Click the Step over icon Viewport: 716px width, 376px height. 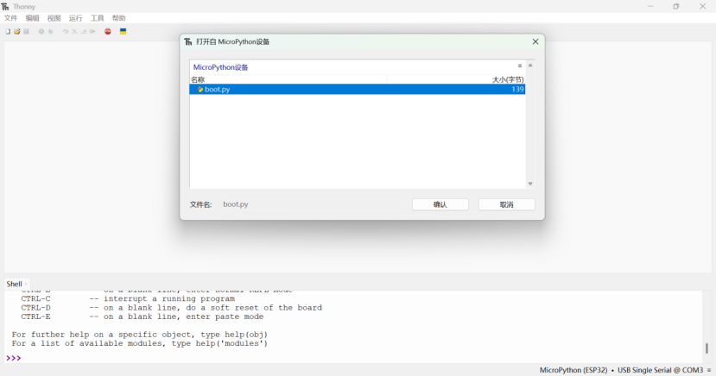pos(66,31)
